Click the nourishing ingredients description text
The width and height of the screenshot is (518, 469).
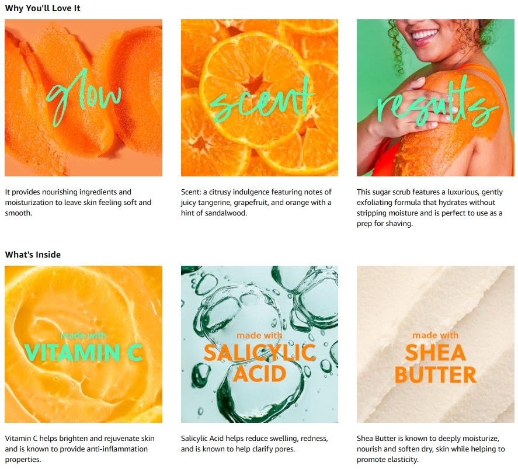(x=78, y=203)
